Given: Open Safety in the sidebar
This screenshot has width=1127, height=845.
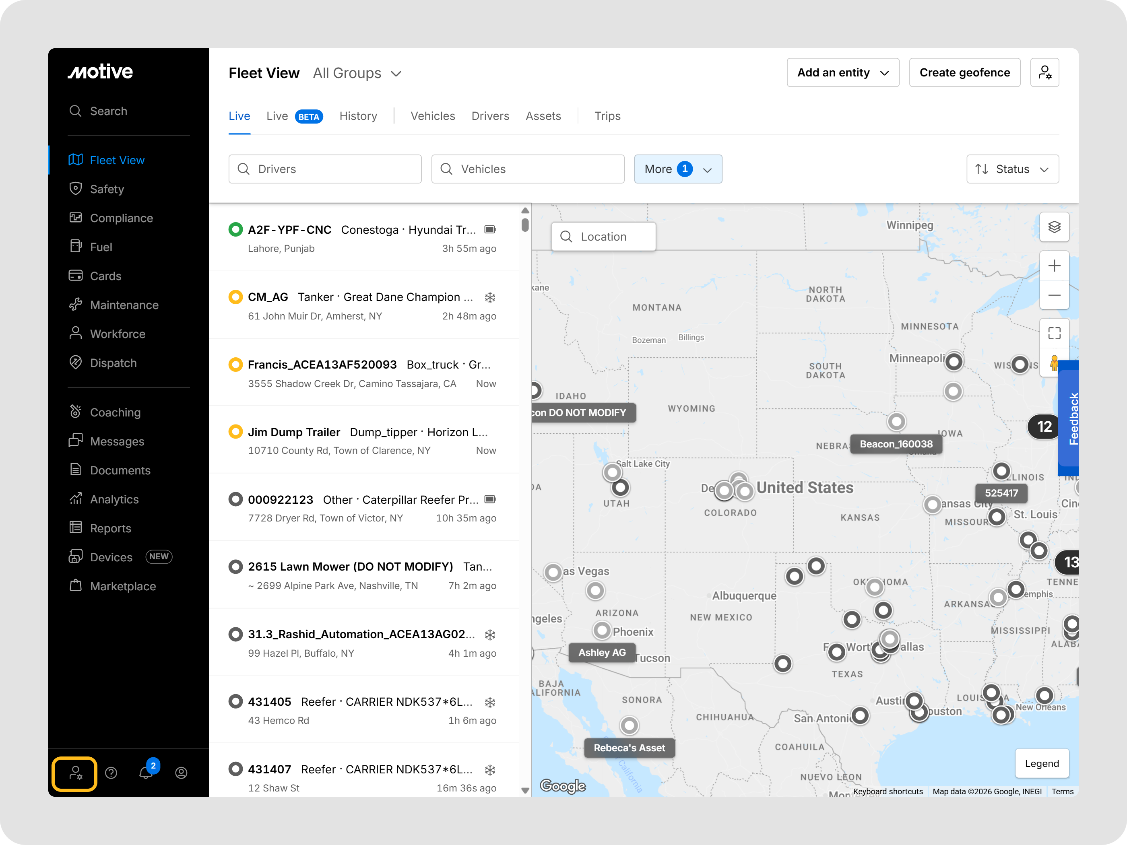Looking at the screenshot, I should click(107, 189).
